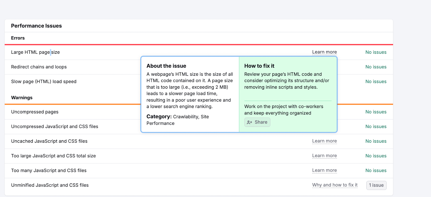Click 'No issues' for Too many JavaScript files
This screenshot has height=197, width=431.
coord(376,170)
